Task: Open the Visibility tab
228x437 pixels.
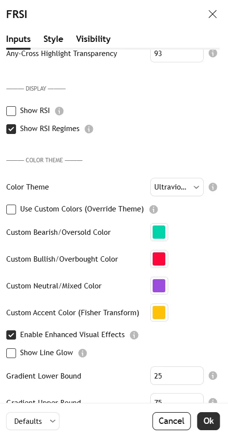Action: coord(93,39)
